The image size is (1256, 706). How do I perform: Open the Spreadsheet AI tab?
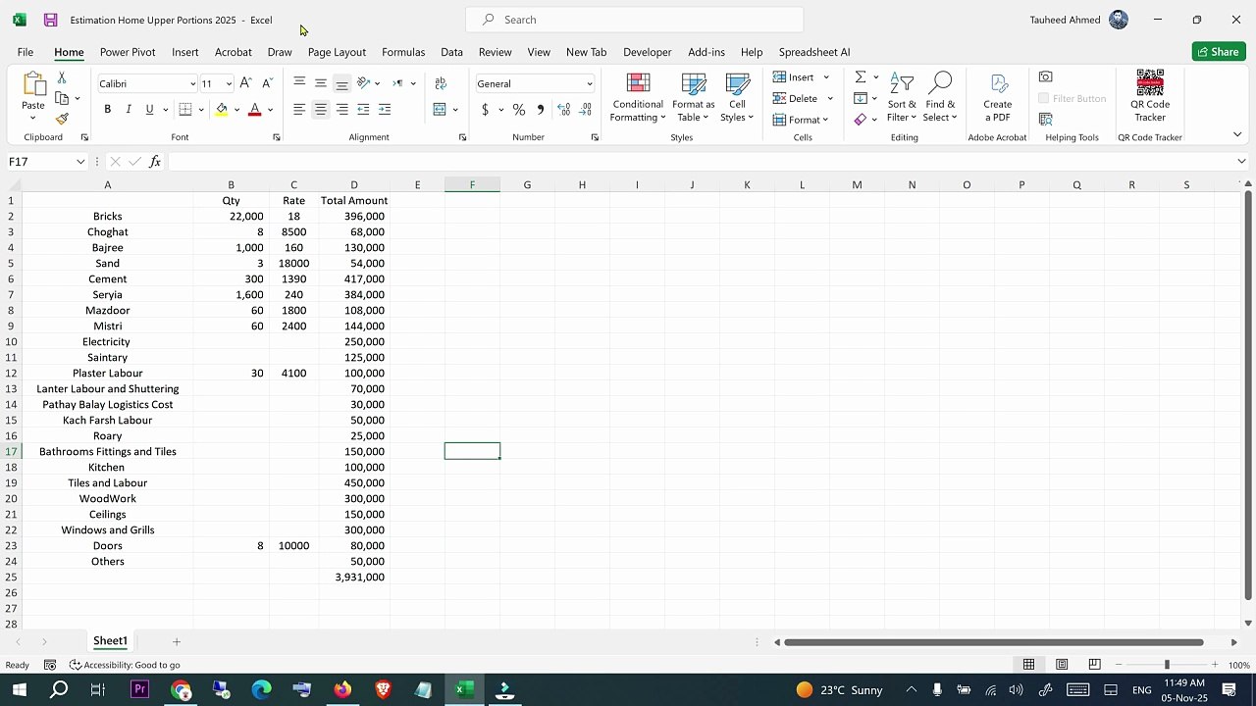(x=814, y=52)
